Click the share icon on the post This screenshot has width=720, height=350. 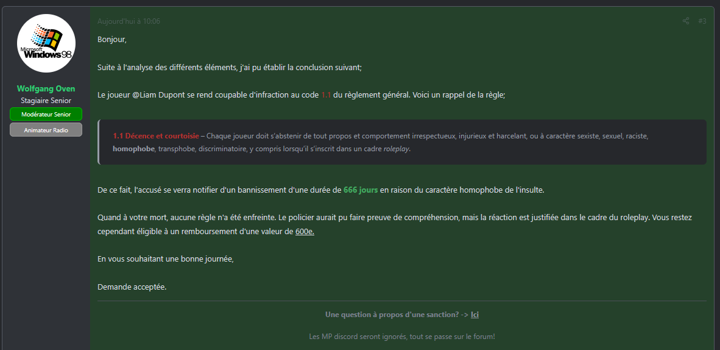[685, 21]
